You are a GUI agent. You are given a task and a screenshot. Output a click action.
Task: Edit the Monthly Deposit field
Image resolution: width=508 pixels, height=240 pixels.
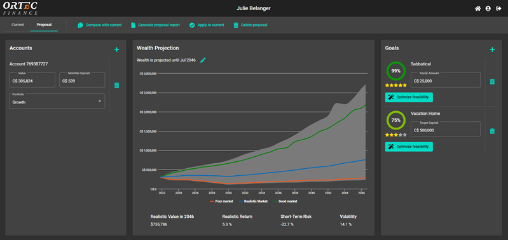point(82,80)
